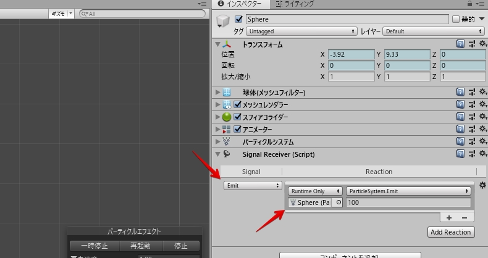
Task: Switch to the ライティング tab
Action: click(295, 4)
